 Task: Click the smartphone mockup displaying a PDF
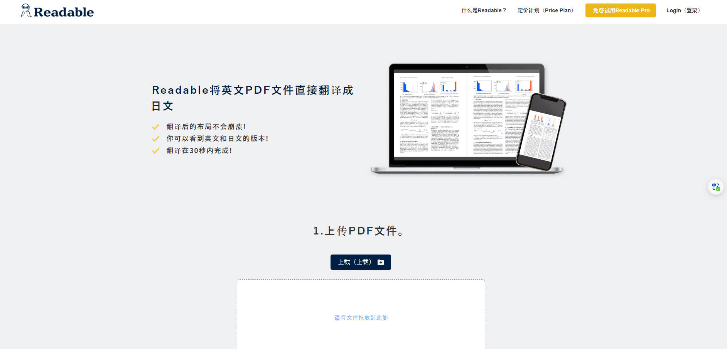tap(542, 131)
